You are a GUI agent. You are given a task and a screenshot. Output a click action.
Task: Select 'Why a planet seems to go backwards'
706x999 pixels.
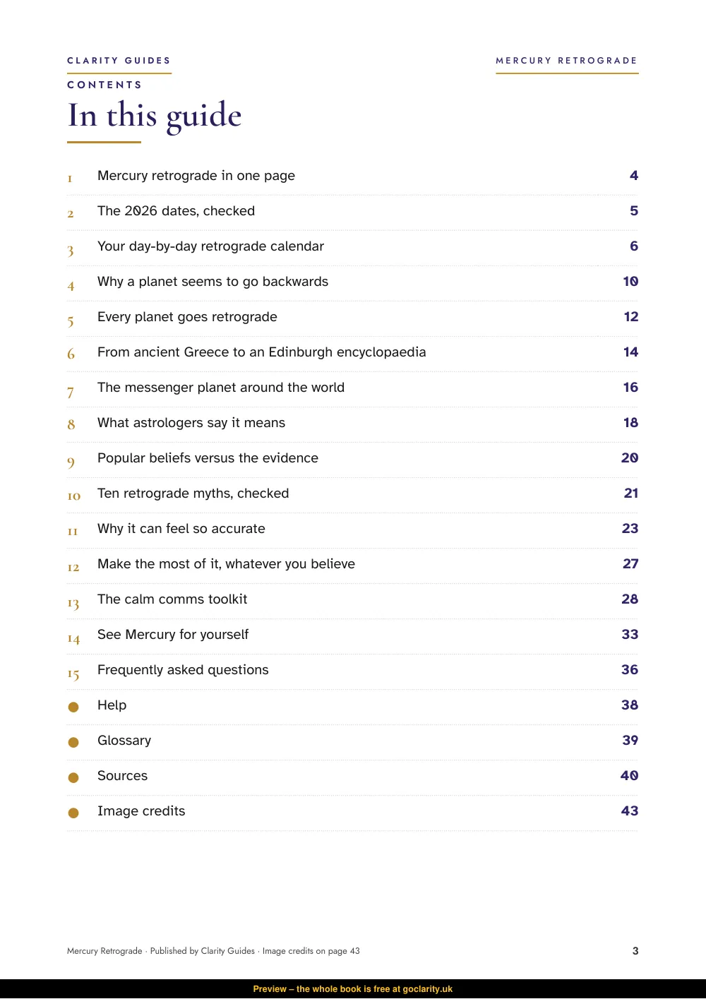pyautogui.click(x=213, y=282)
